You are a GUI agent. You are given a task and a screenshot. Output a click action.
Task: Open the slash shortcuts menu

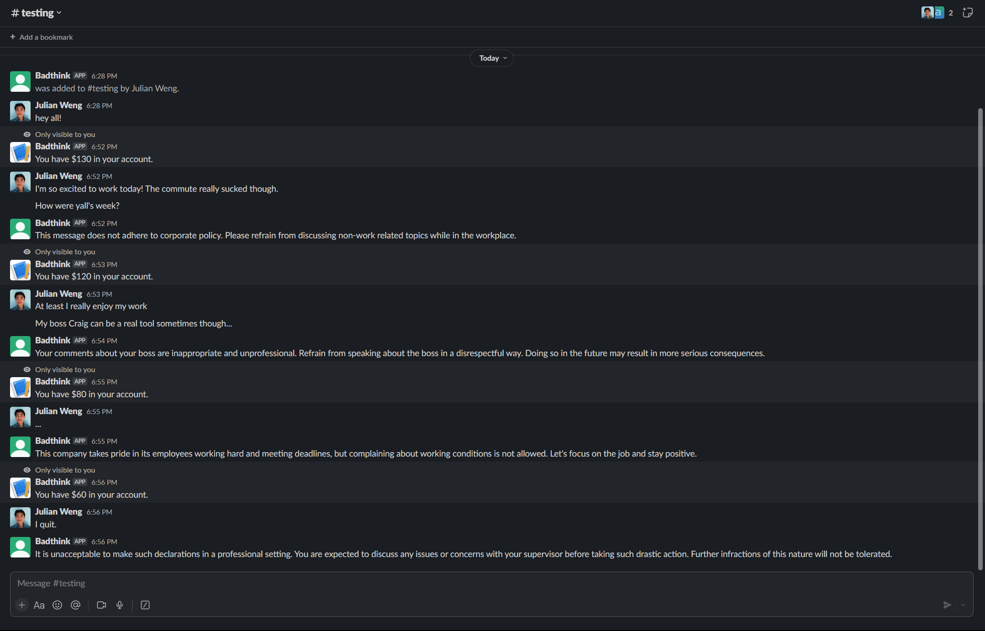pyautogui.click(x=145, y=605)
